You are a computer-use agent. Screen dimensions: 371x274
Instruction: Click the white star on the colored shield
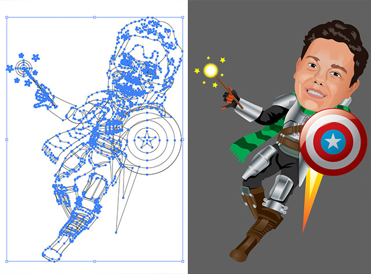click(x=333, y=142)
